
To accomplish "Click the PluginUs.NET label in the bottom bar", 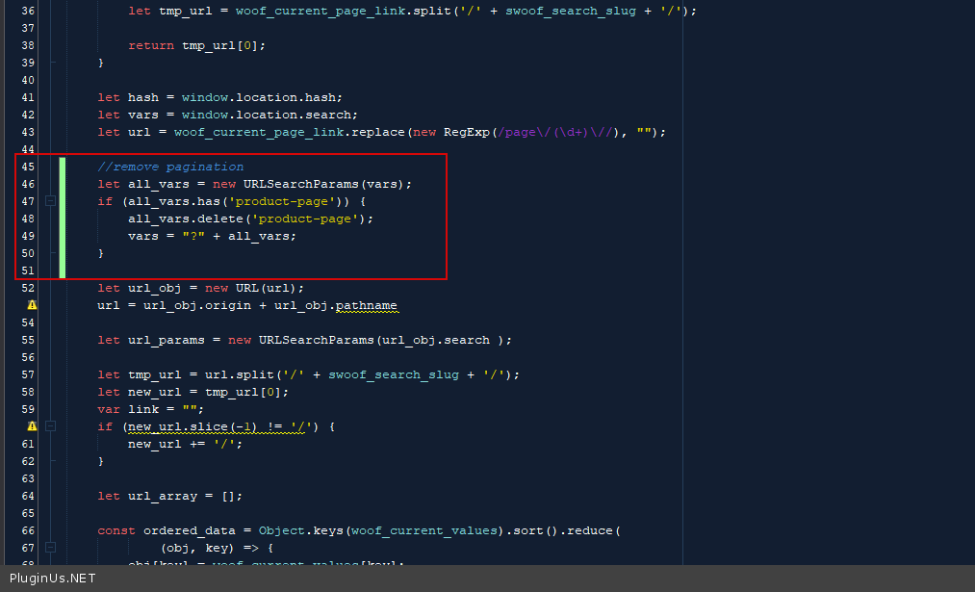I will click(52, 579).
